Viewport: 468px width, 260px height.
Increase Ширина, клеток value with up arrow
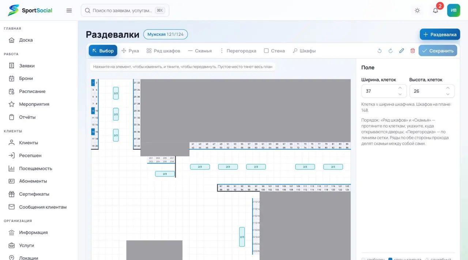(x=400, y=88)
